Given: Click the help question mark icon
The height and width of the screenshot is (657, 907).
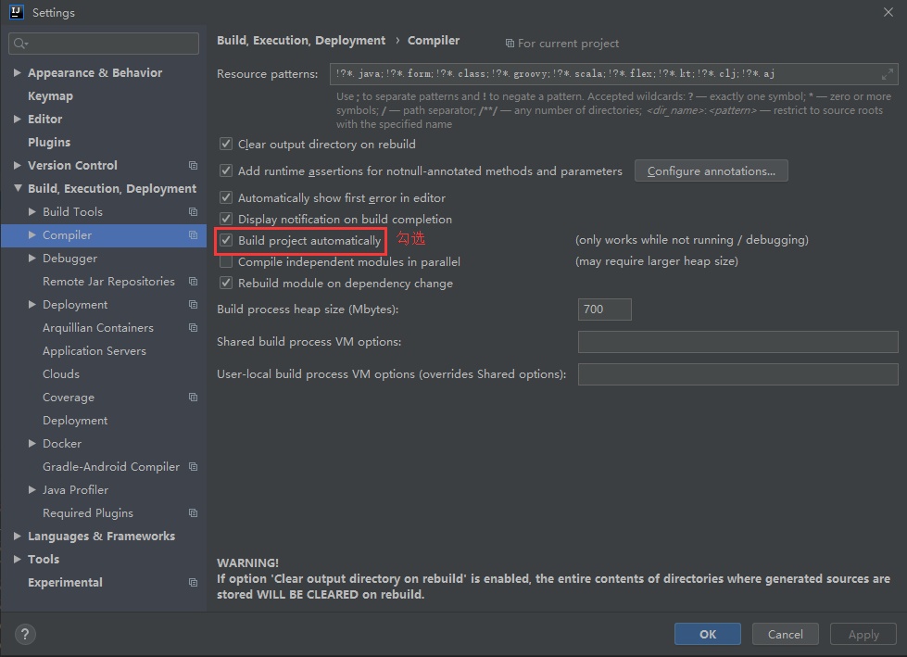Looking at the screenshot, I should (25, 635).
